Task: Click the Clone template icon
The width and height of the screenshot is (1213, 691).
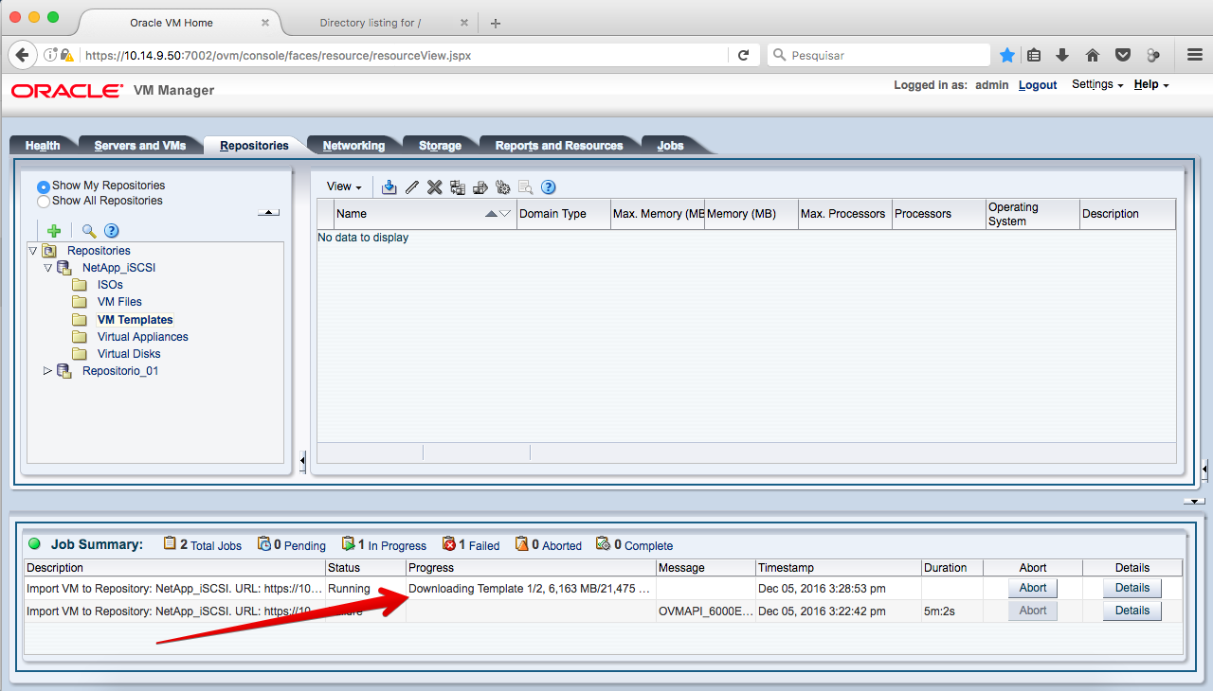Action: pyautogui.click(x=458, y=187)
